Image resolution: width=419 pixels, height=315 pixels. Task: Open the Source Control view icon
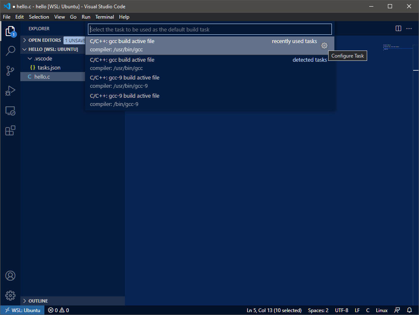coord(10,71)
